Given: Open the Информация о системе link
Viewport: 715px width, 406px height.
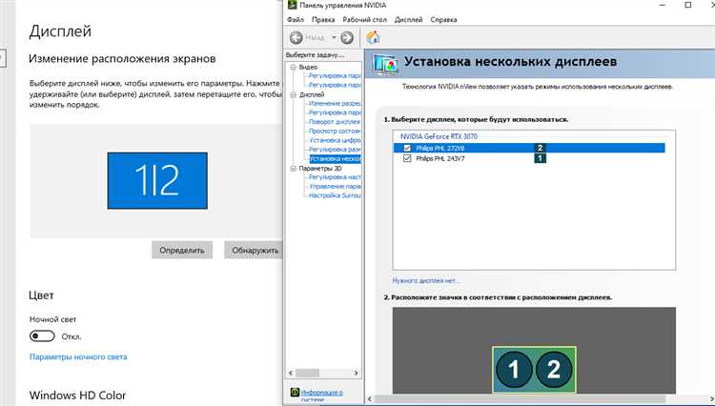Looking at the screenshot, I should click(x=322, y=395).
